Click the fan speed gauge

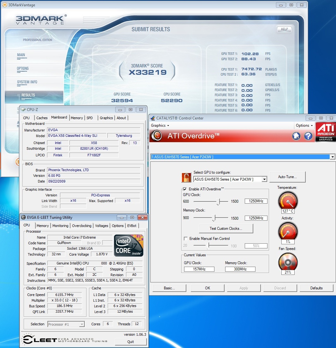(x=288, y=262)
